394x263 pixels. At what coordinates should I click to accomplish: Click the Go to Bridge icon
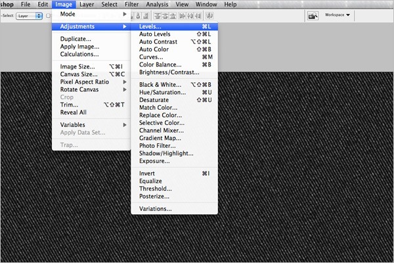point(313,16)
